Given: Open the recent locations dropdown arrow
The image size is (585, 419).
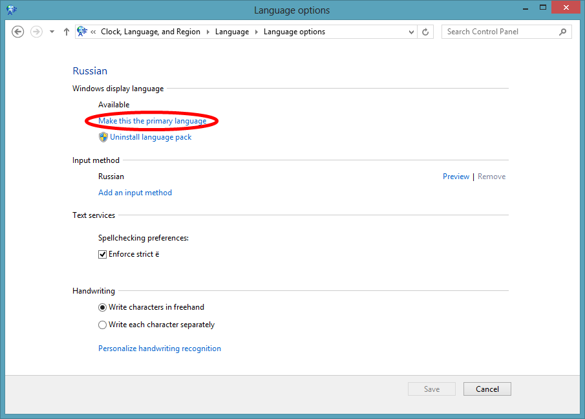Looking at the screenshot, I should click(x=52, y=32).
